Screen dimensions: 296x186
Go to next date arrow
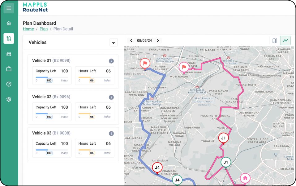(158, 41)
